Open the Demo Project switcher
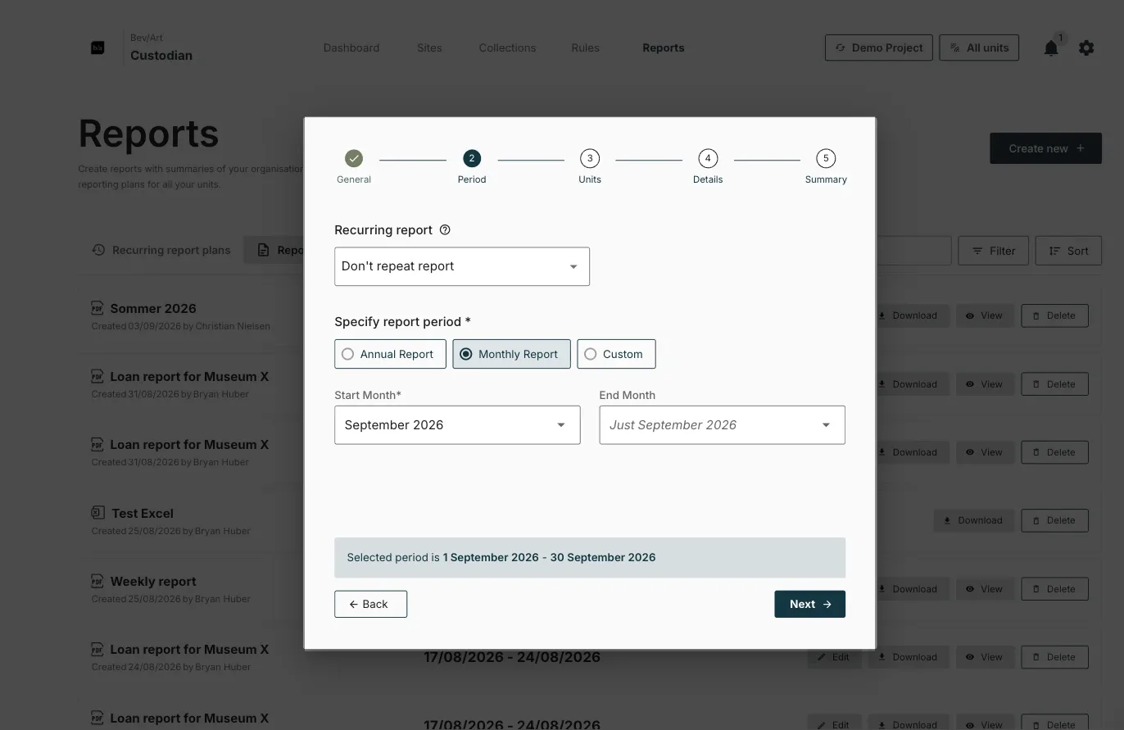This screenshot has height=730, width=1124. tap(878, 48)
